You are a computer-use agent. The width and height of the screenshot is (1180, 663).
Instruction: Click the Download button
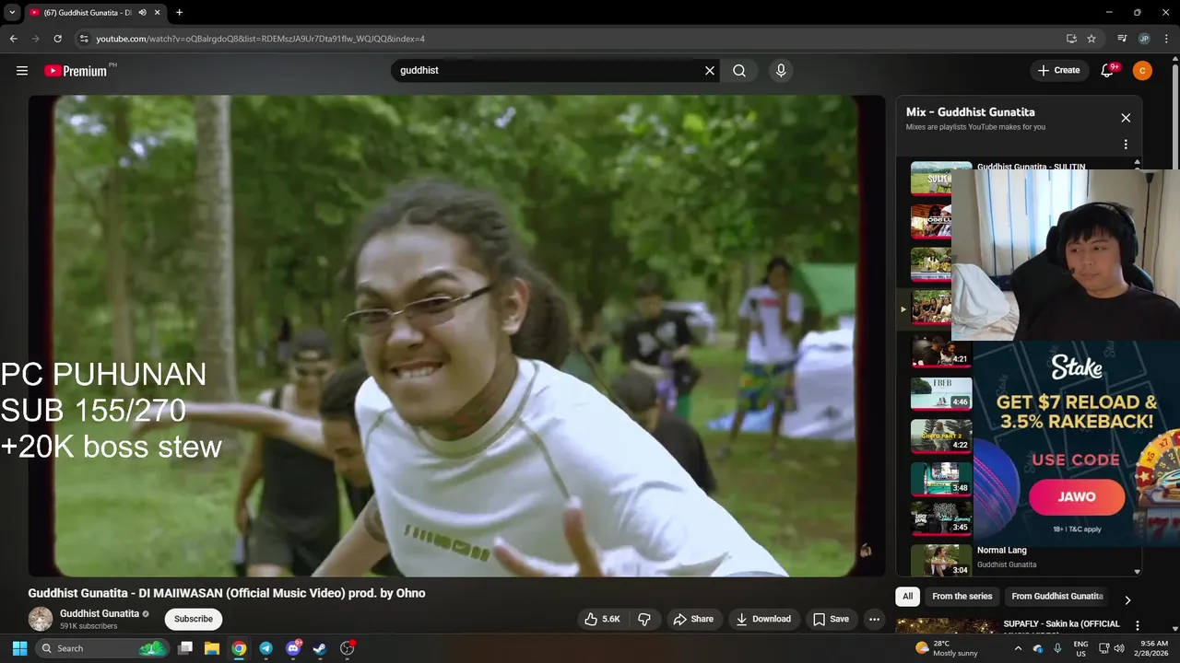pos(763,619)
